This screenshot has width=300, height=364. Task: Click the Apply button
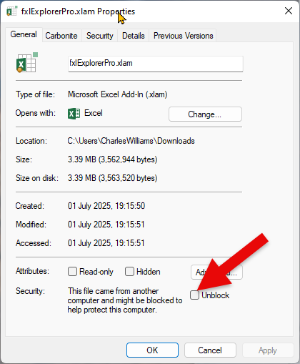(268, 350)
